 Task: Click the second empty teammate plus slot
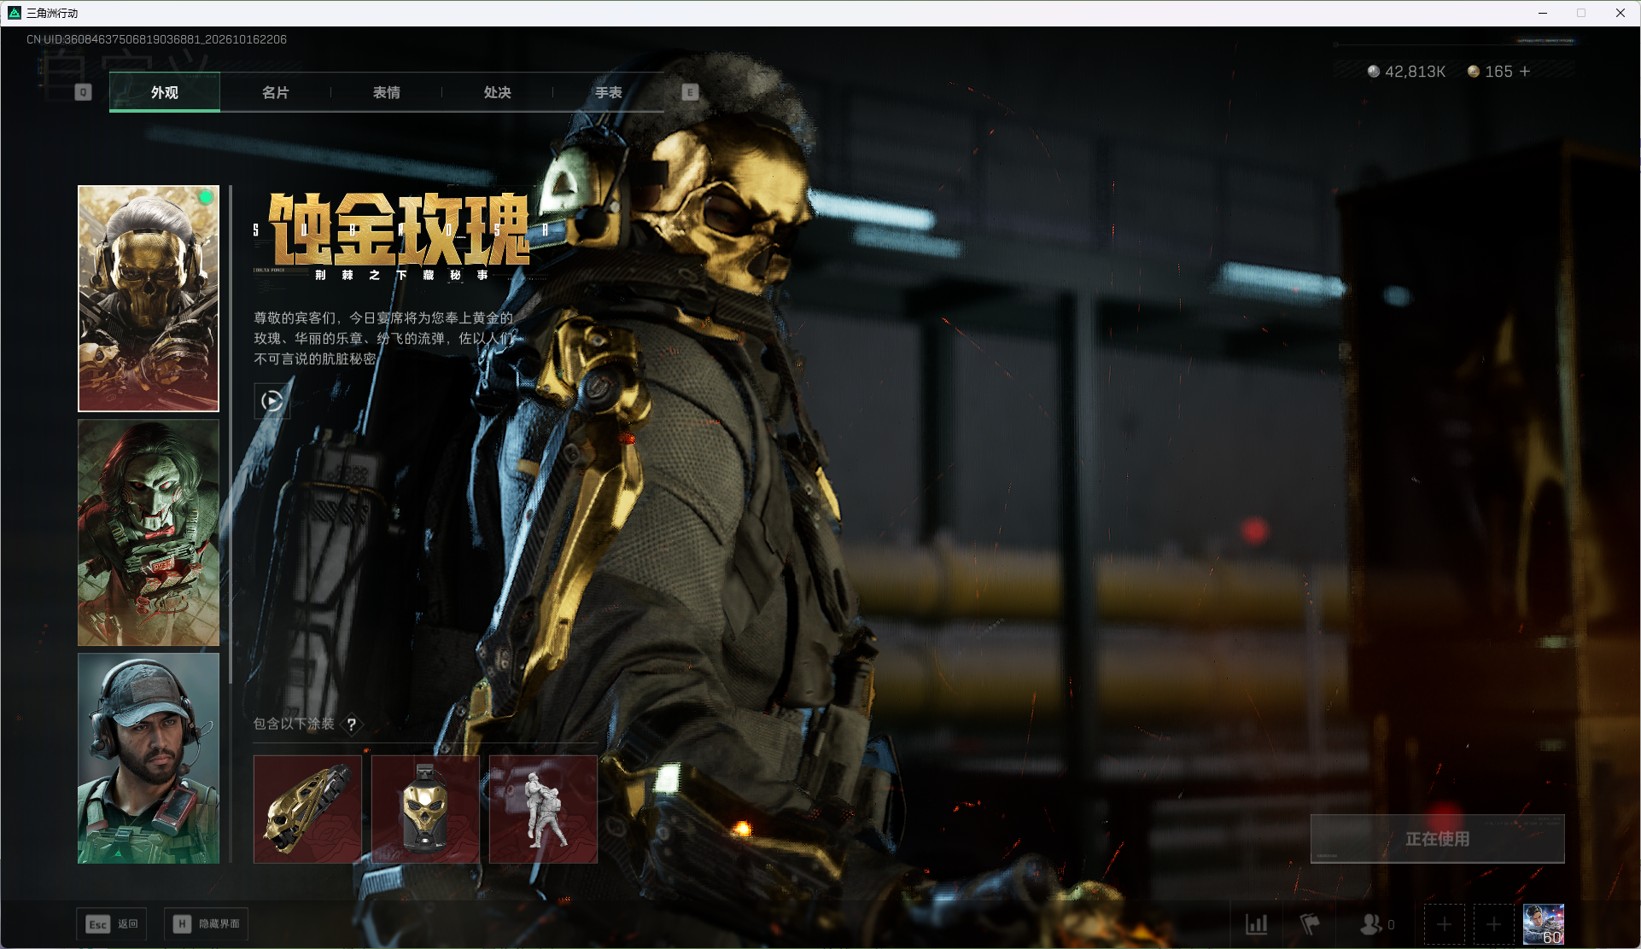[x=1493, y=924]
